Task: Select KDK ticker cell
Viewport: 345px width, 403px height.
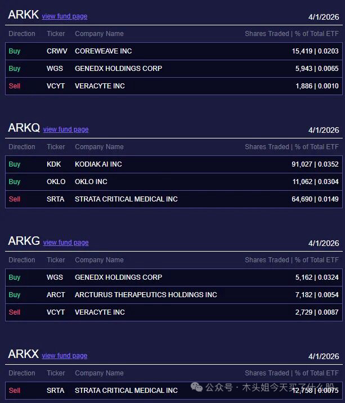Action: pos(53,164)
